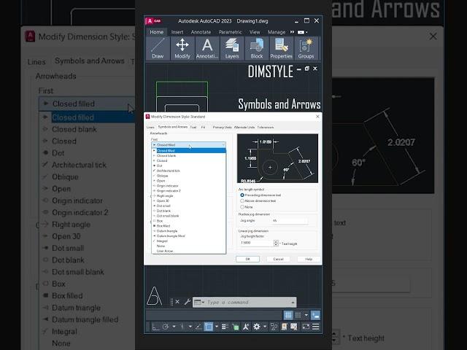Toggle object snap highlighted square icon
The image size is (467, 350).
tap(209, 327)
